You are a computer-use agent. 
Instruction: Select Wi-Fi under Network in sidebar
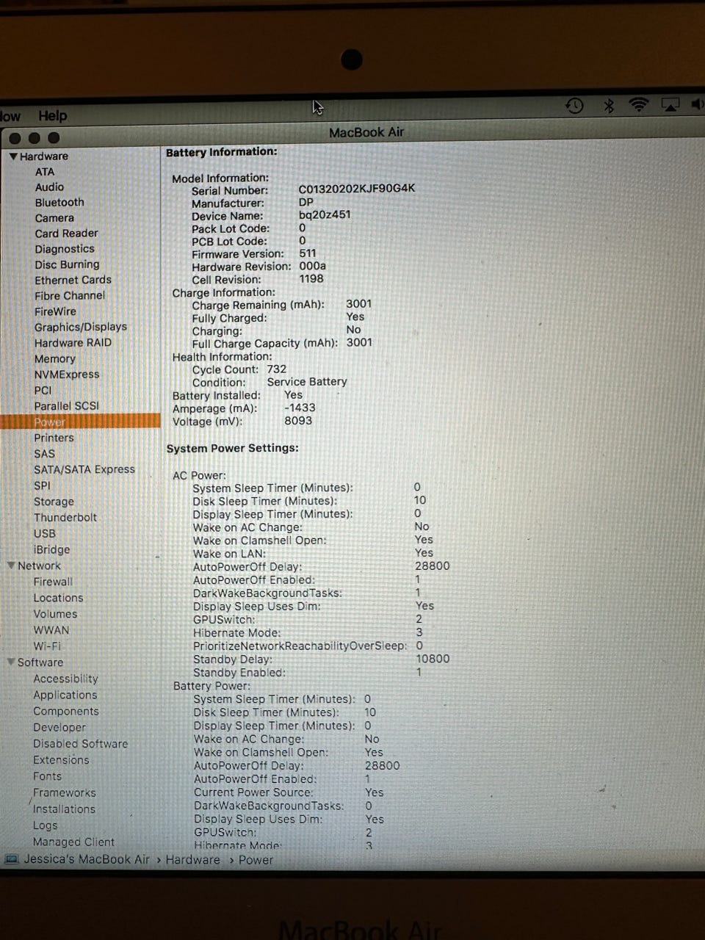click(x=47, y=646)
